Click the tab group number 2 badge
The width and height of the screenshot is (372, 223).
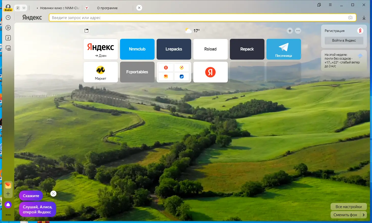click(18, 8)
